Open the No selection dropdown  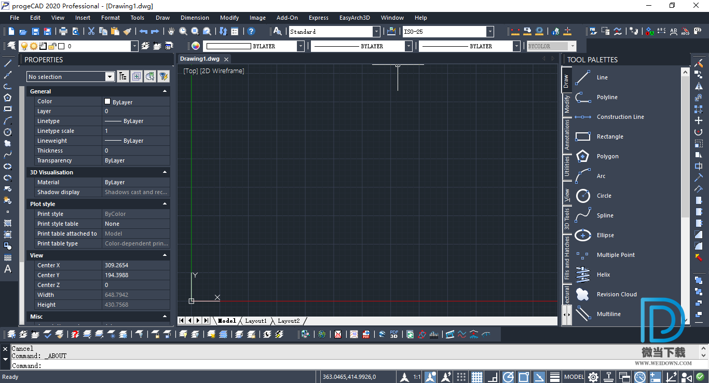click(110, 77)
